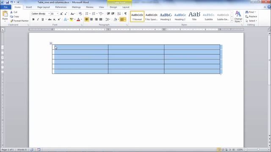Click the table move handle
This screenshot has height=152, width=271.
coord(51,43)
